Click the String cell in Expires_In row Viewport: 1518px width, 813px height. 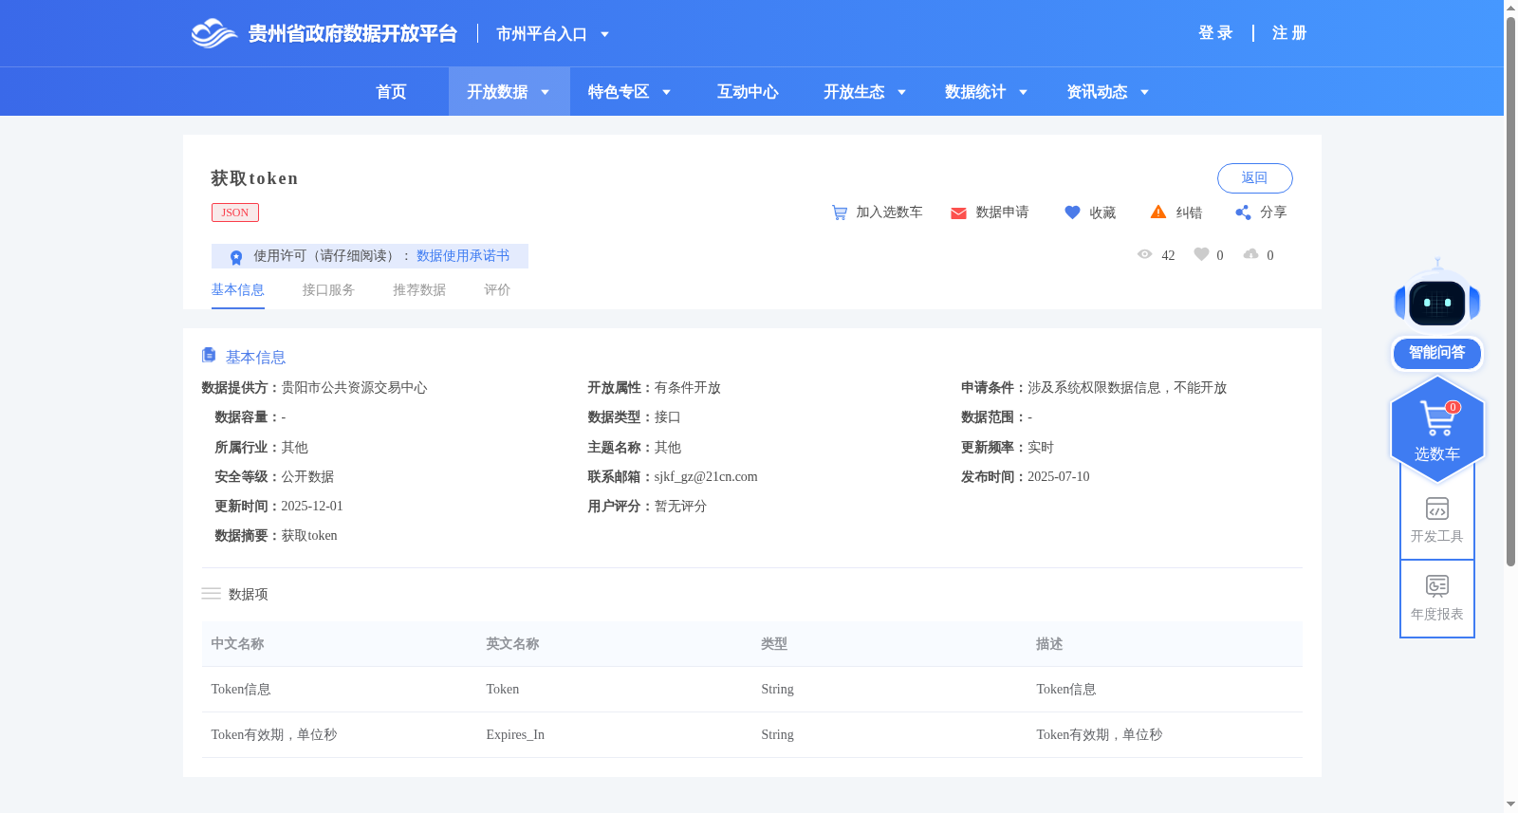pyautogui.click(x=777, y=735)
